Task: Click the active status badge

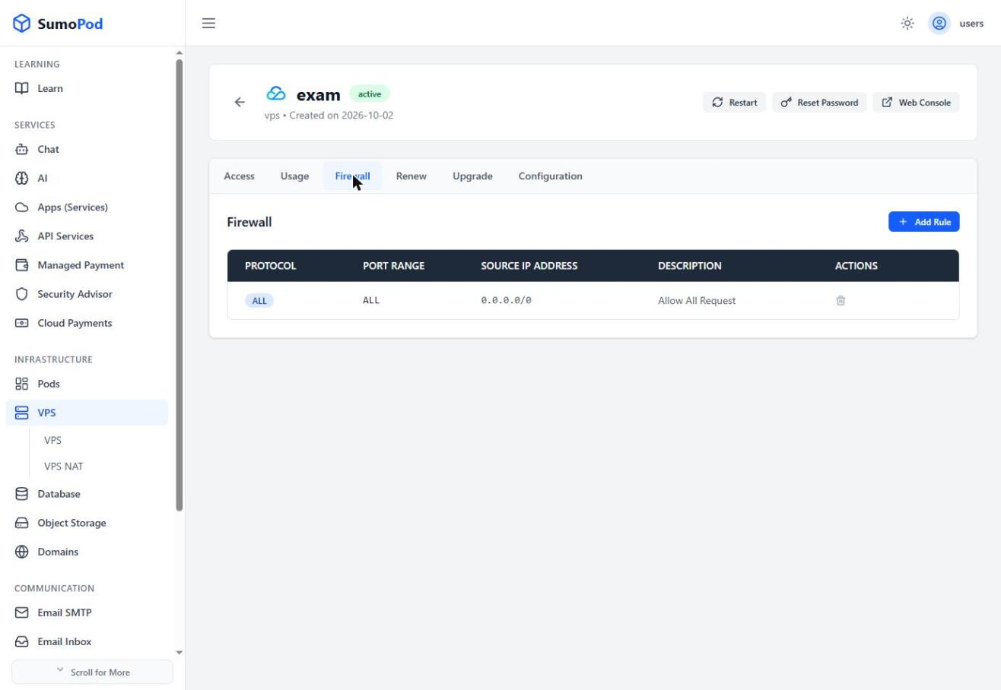Action: (370, 94)
